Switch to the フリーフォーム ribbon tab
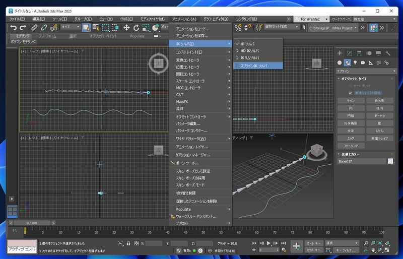The height and width of the screenshot is (259, 403). (x=47, y=36)
